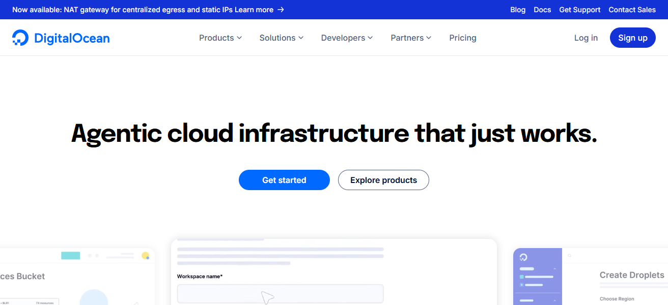Open the Blog
This screenshot has height=305, width=668.
coord(518,10)
